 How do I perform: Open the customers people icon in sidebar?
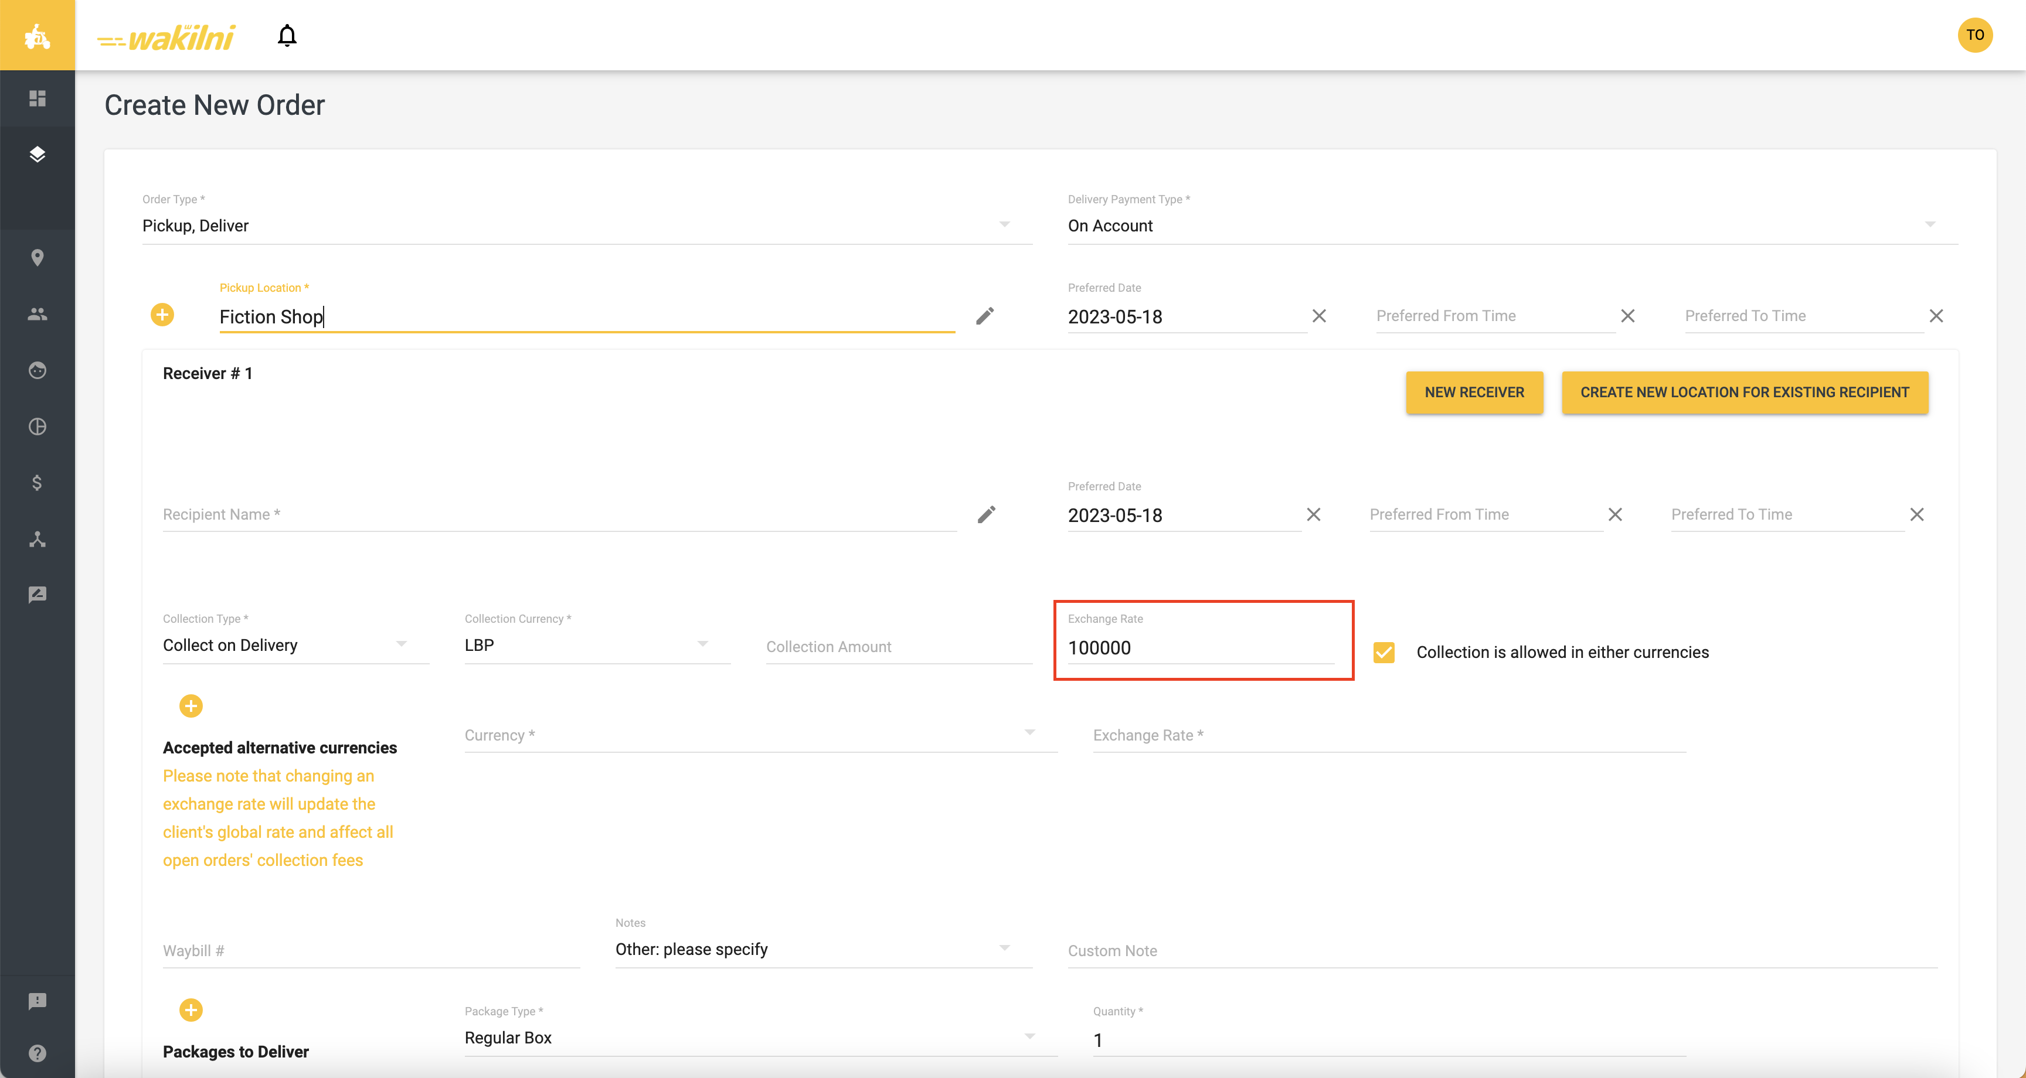click(37, 313)
